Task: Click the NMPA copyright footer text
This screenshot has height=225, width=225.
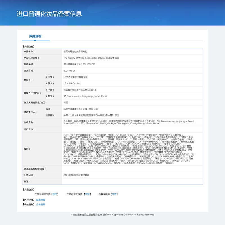Action: click(x=112, y=215)
